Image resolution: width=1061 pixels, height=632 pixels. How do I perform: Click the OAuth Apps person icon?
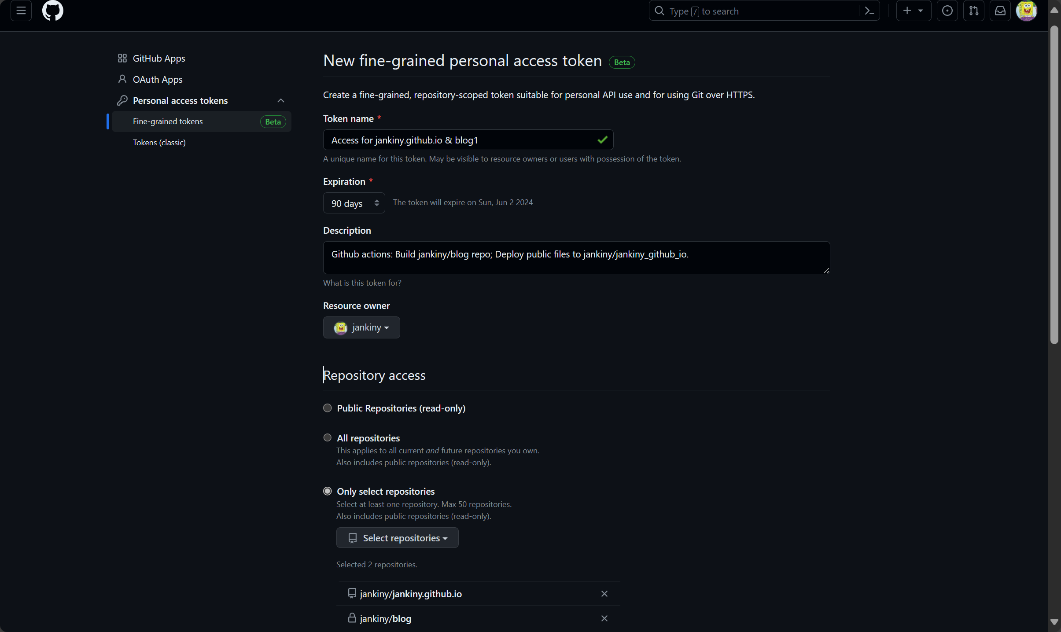pos(122,79)
